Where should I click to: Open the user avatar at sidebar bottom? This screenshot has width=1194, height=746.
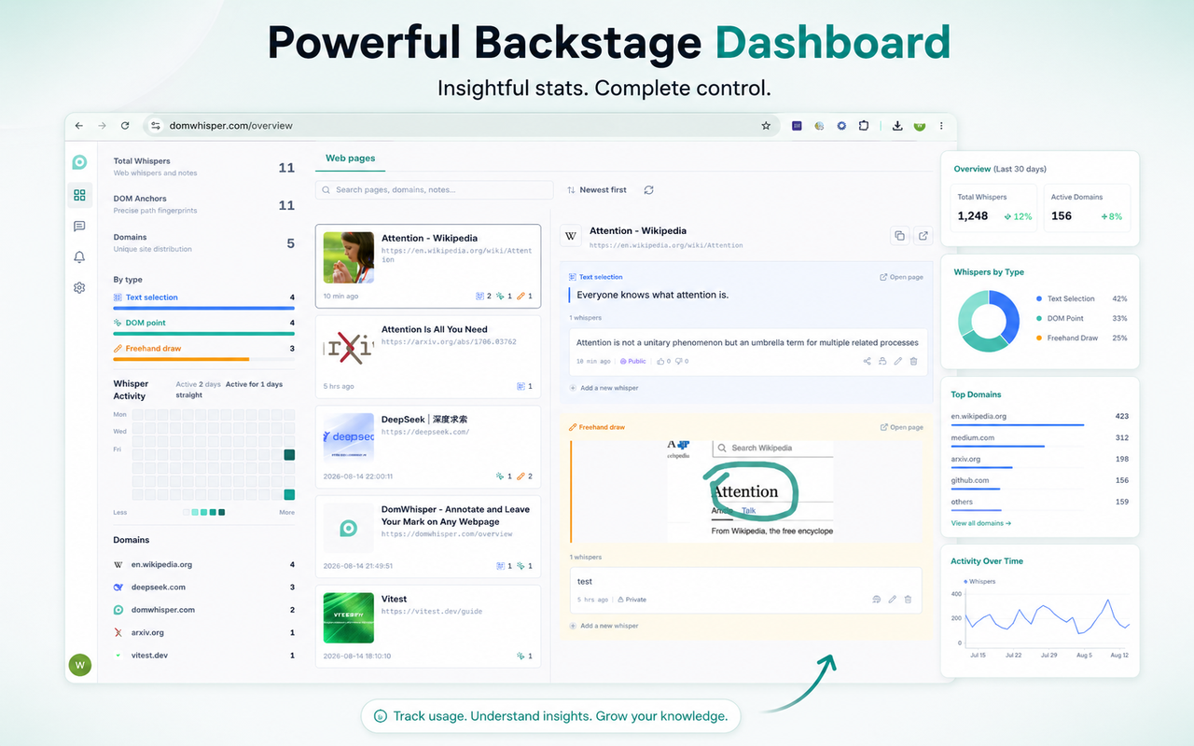point(80,665)
